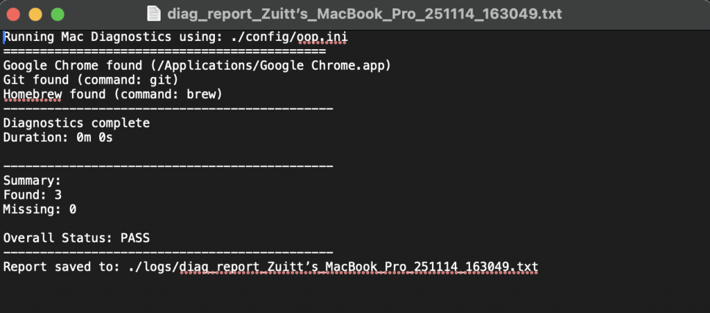Click the diag_report file name in title bar

click(x=364, y=14)
